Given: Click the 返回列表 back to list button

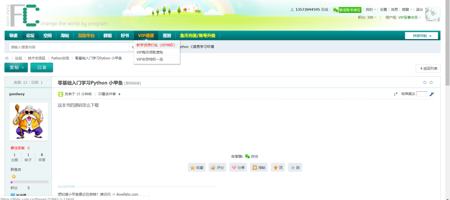Looking at the screenshot, I should (x=428, y=68).
